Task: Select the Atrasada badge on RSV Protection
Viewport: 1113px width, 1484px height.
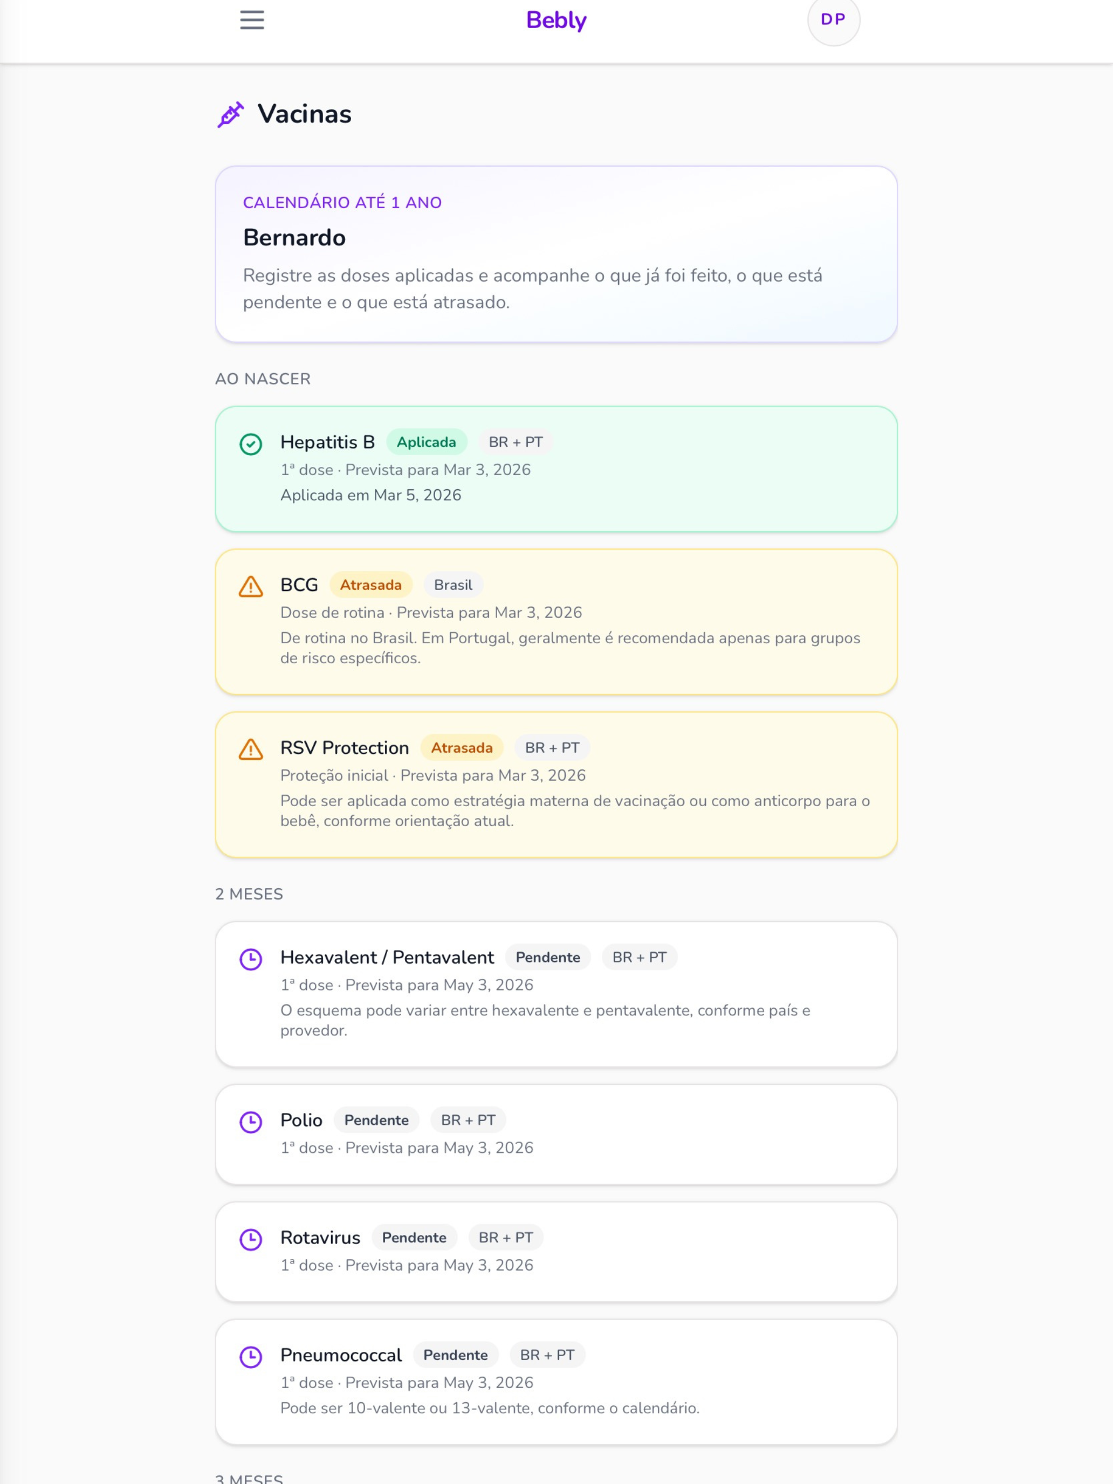Action: (x=462, y=748)
